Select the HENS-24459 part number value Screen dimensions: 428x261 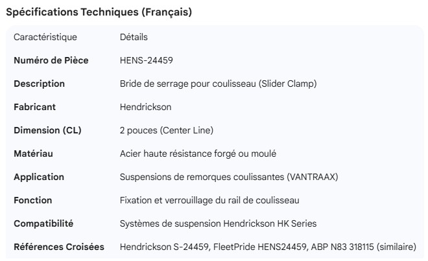pyautogui.click(x=146, y=60)
